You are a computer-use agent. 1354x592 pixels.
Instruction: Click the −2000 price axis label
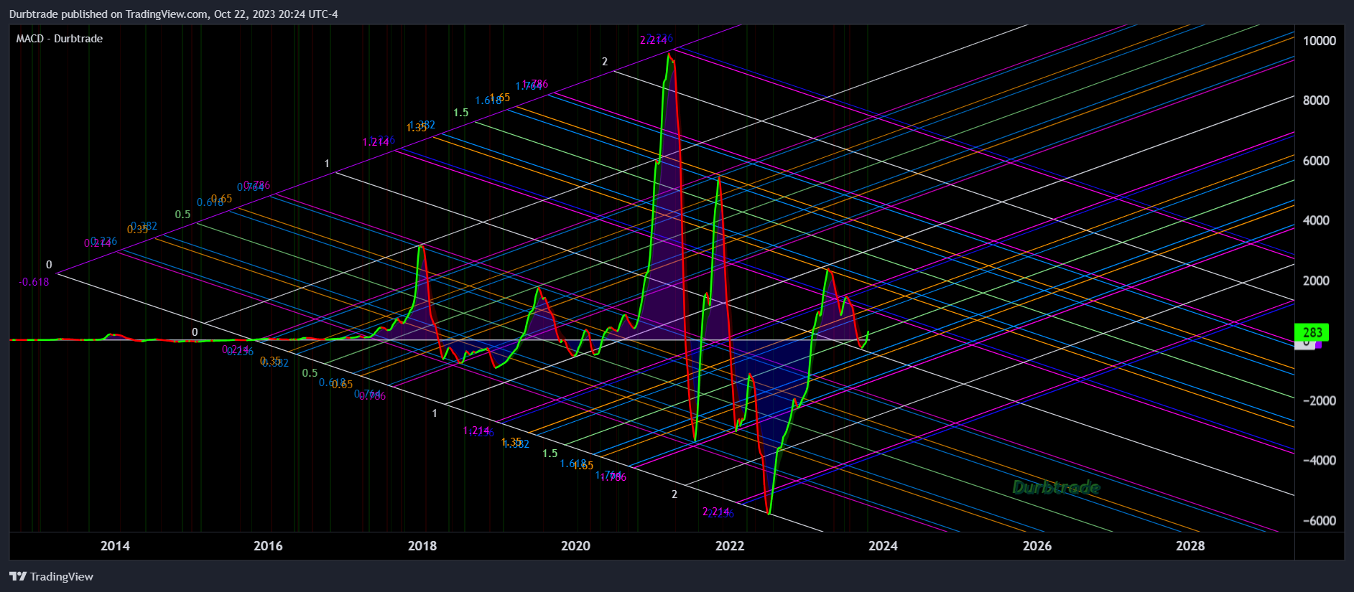coord(1320,400)
